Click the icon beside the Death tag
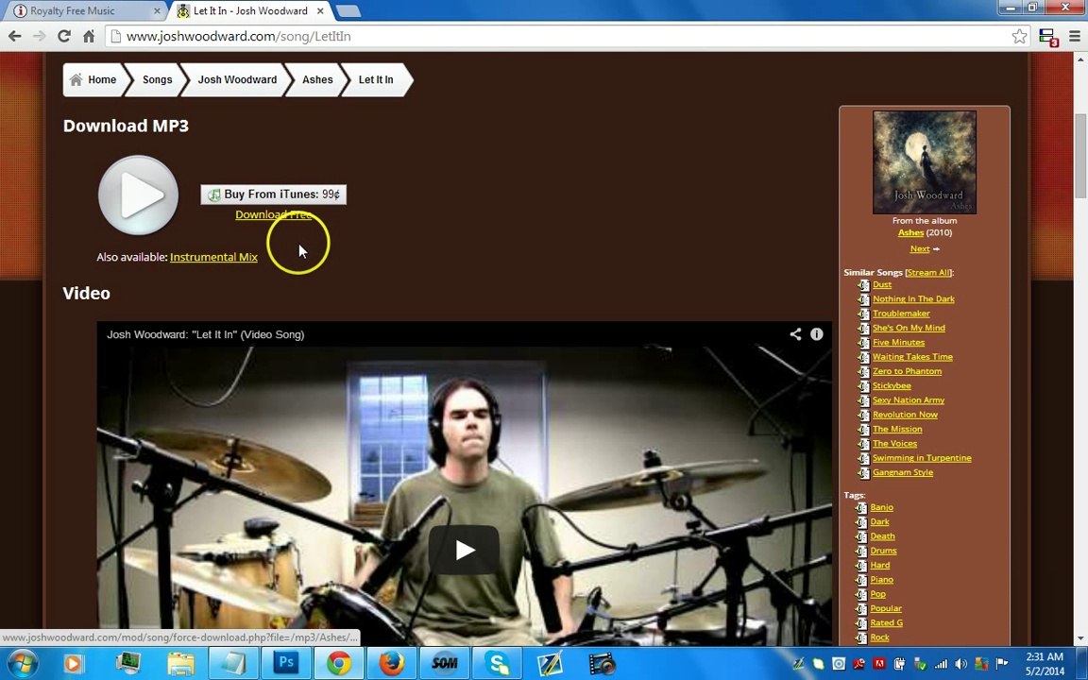Image resolution: width=1088 pixels, height=680 pixels. 860,536
